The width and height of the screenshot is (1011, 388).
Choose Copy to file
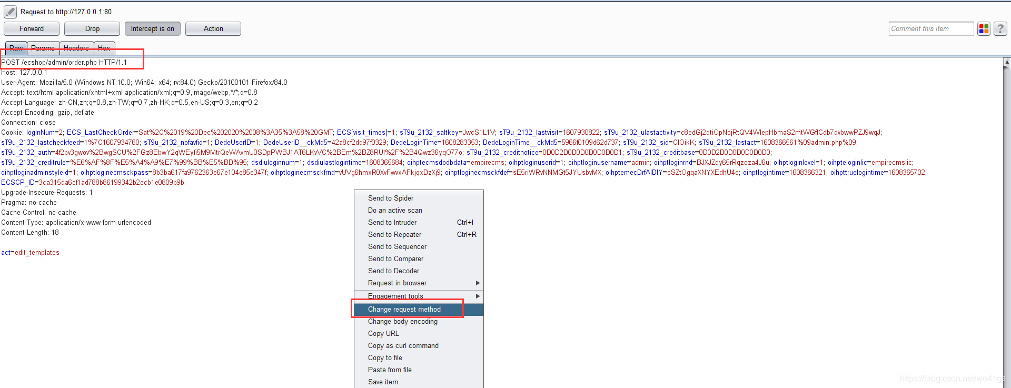[419, 357]
